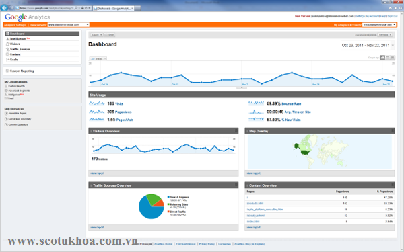Click the Avg. Time on Site link

click(298, 112)
